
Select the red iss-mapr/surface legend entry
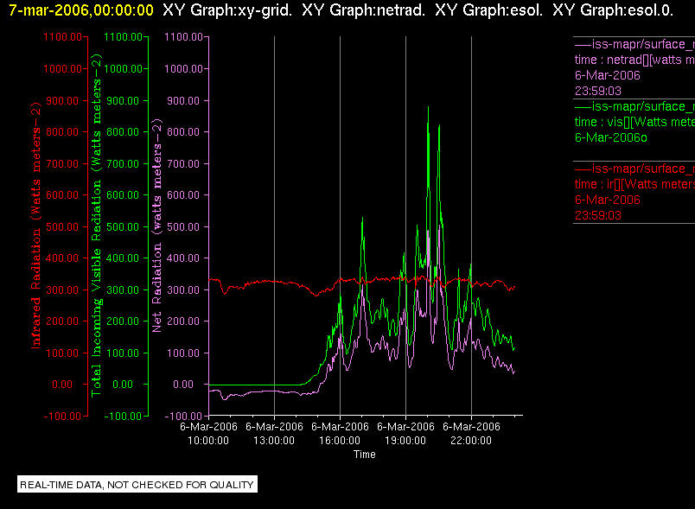[634, 169]
